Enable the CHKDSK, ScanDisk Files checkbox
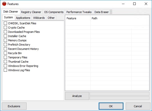This screenshot has height=111, width=152. [x=6, y=23]
